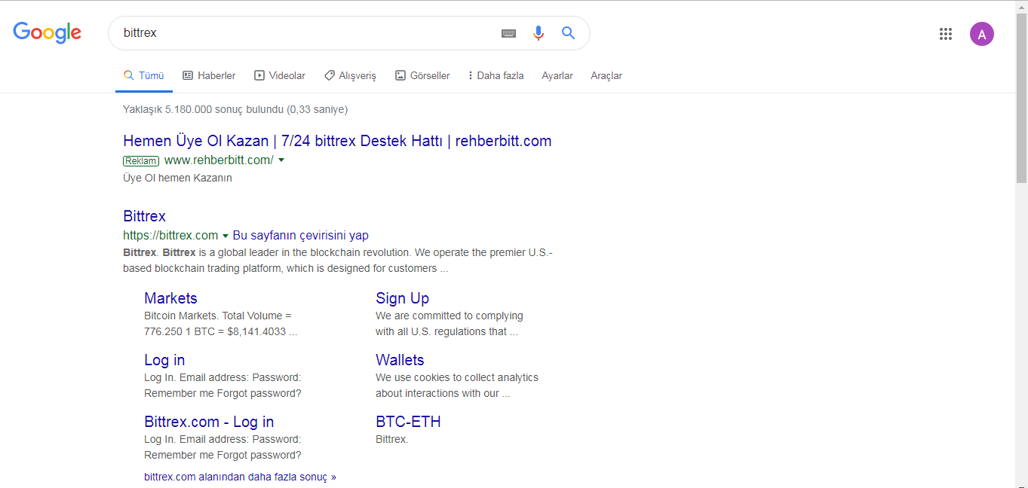Click bittrex.com alanından daha fazla sonuç
This screenshot has height=488, width=1028.
(240, 477)
